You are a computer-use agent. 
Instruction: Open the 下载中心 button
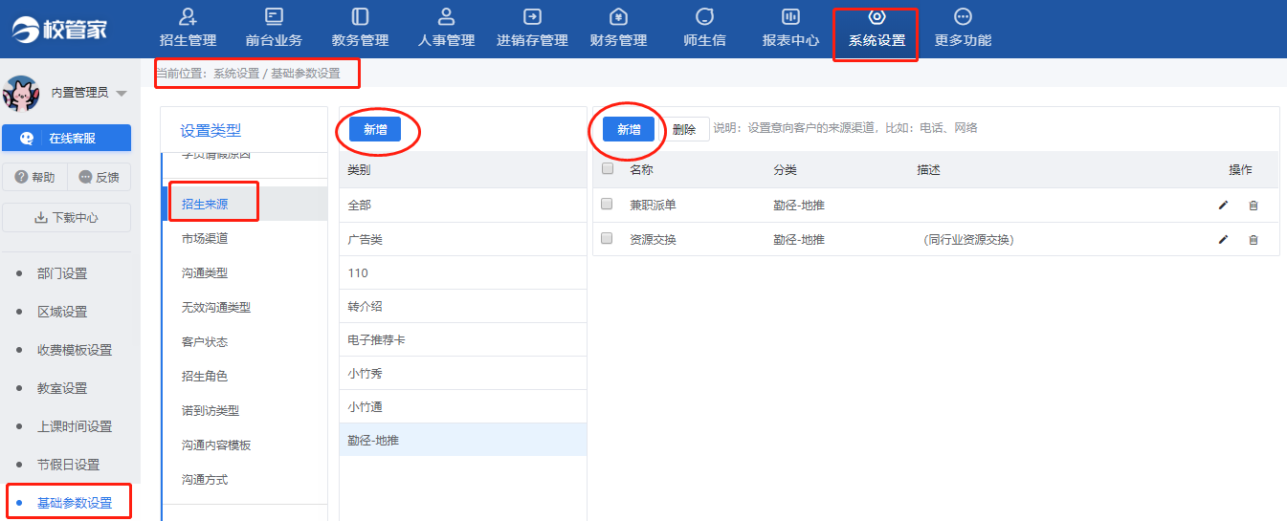[66, 217]
